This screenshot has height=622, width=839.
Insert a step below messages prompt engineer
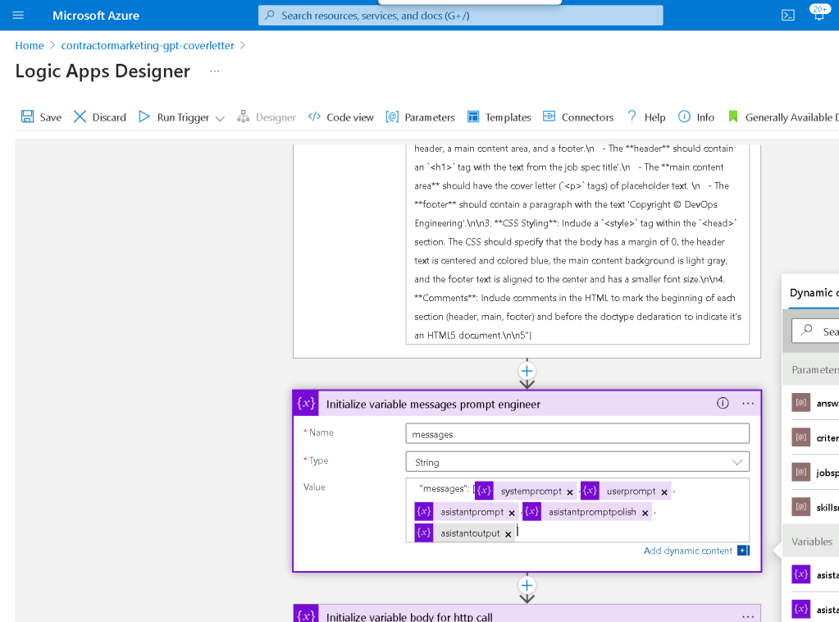click(527, 586)
